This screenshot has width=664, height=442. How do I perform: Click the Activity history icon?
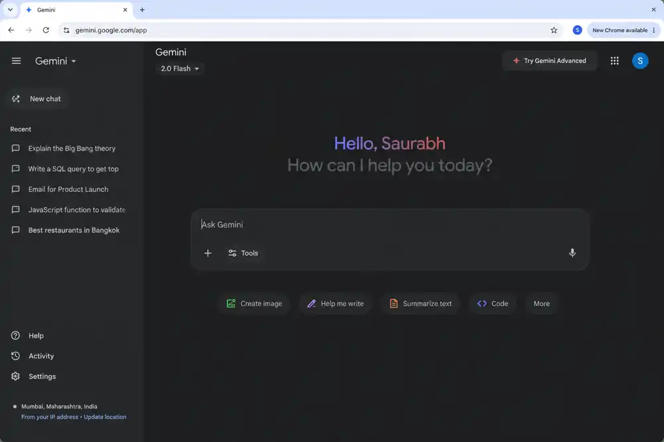pyautogui.click(x=16, y=356)
